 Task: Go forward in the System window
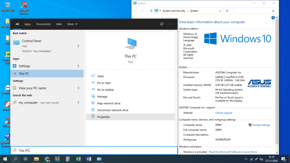[x=142, y=11]
